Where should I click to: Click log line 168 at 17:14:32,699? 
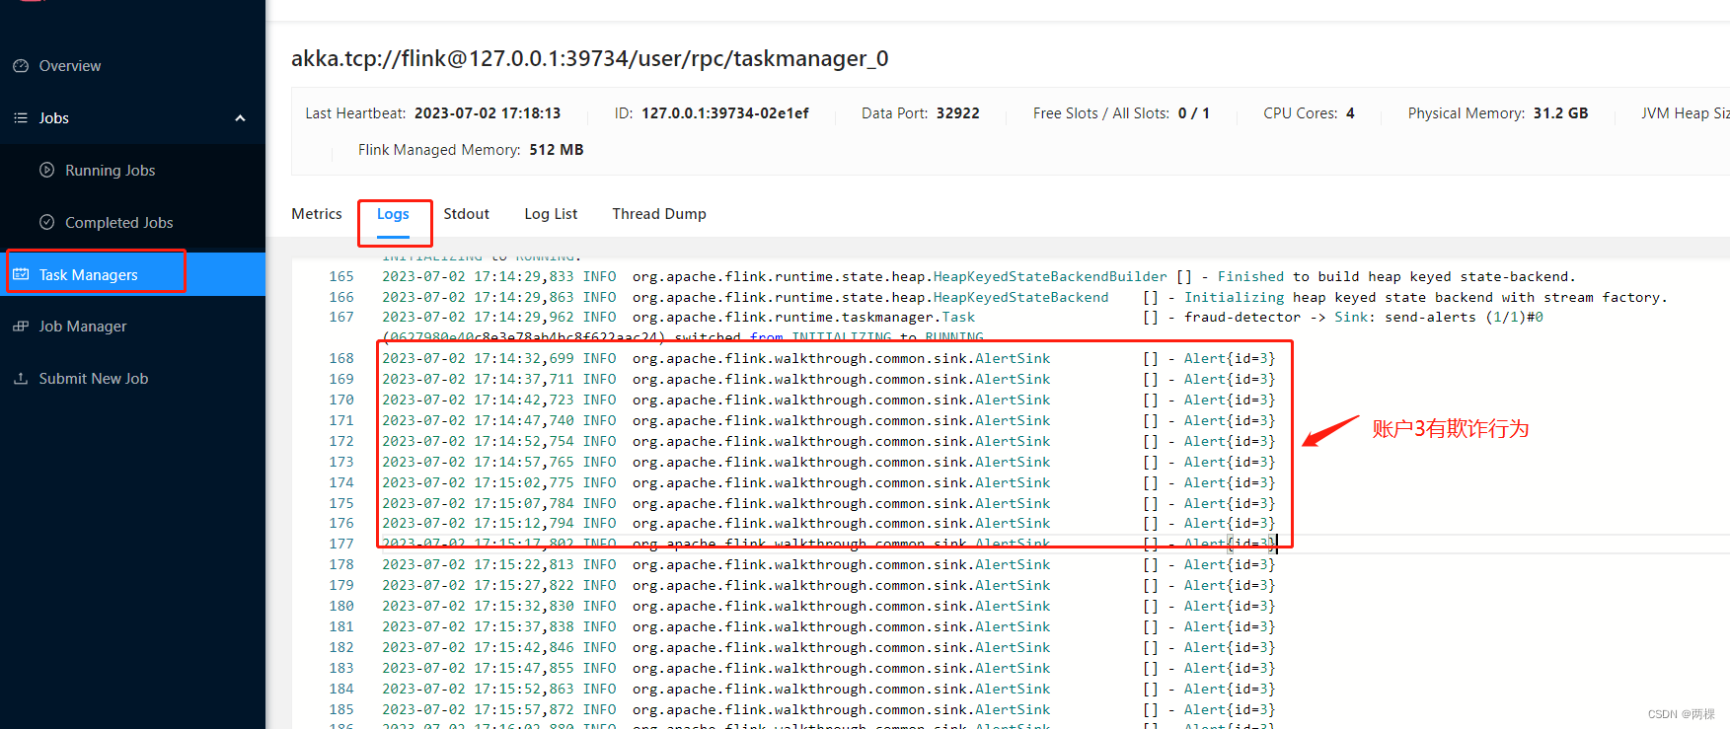(829, 359)
